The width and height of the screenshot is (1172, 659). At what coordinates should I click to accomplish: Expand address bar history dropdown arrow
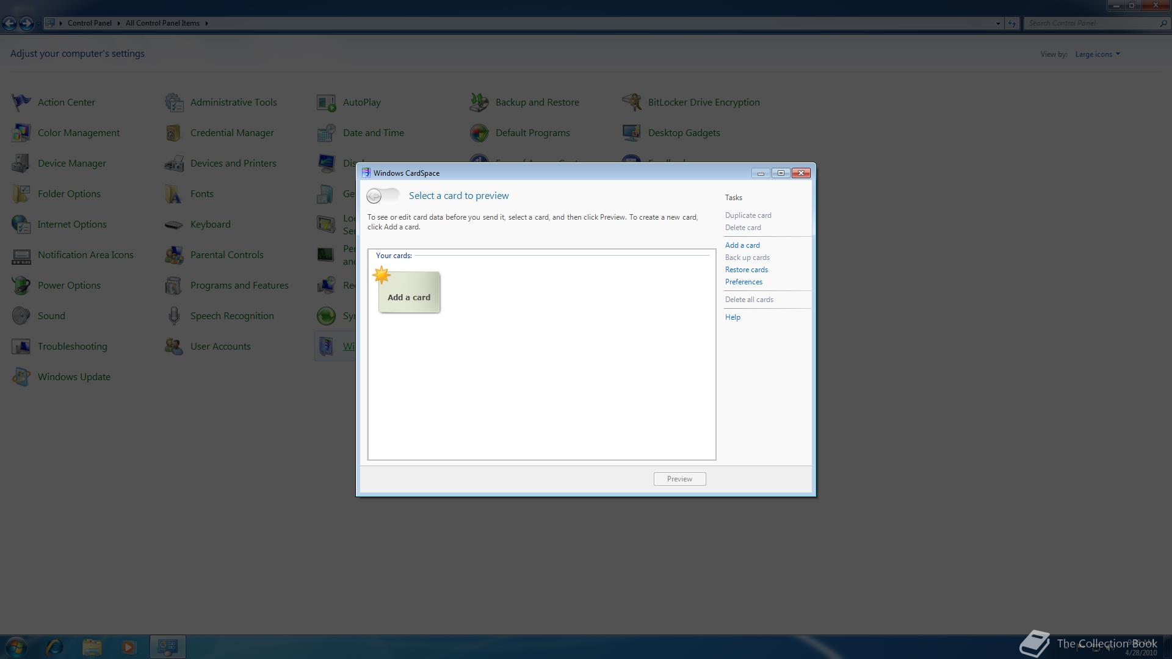[x=998, y=23]
